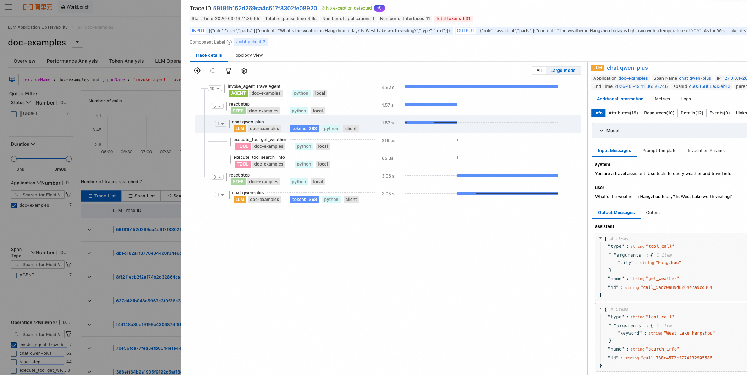The image size is (747, 375).
Task: Open the filter funnel in trace toolbar
Action: click(229, 71)
